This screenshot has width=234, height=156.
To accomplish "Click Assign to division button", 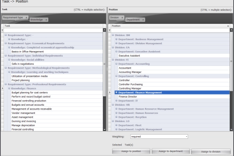I will click(x=211, y=152).
